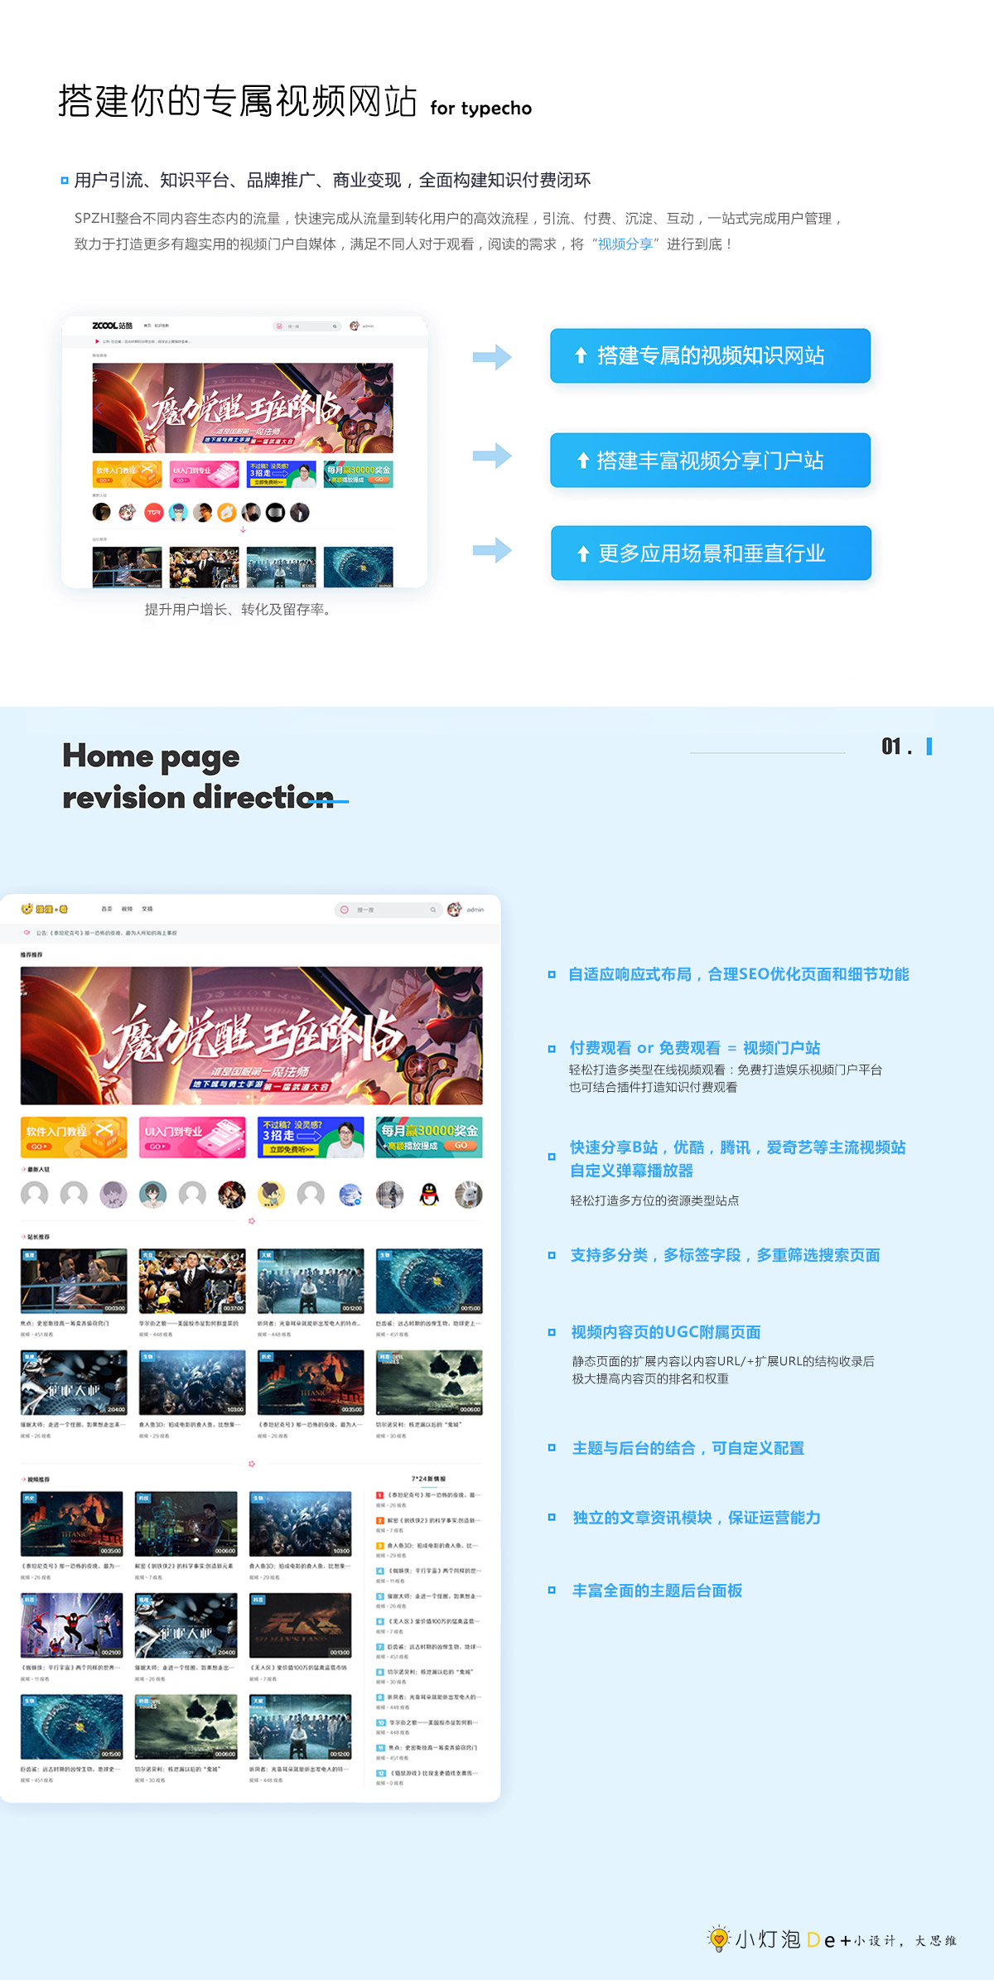Click the lightbulb logo icon in the footer

[718, 1939]
